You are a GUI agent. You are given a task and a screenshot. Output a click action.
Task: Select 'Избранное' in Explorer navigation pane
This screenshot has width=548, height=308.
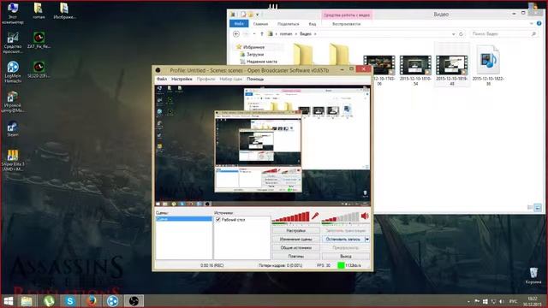253,47
